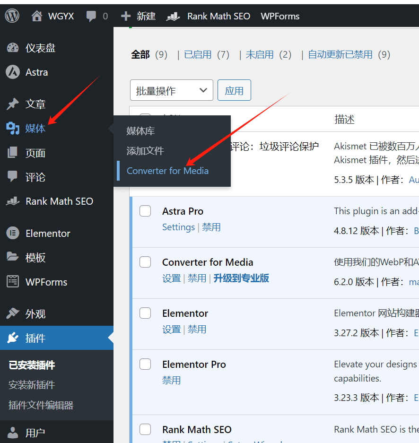Click the 应用 apply button
This screenshot has height=443, width=419.
234,90
